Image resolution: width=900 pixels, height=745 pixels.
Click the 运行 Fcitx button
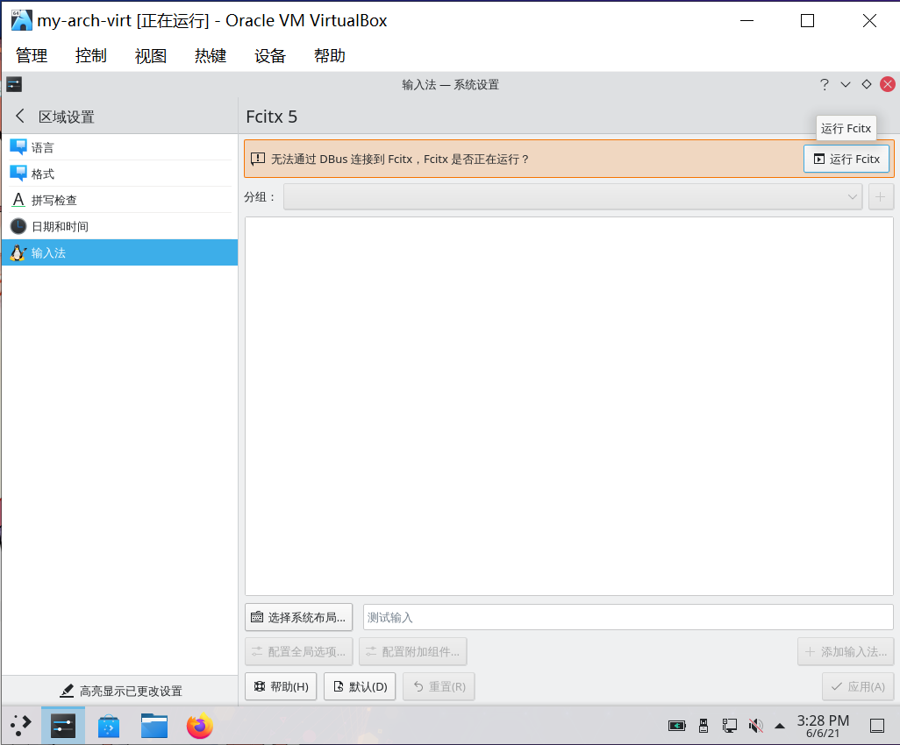(846, 159)
